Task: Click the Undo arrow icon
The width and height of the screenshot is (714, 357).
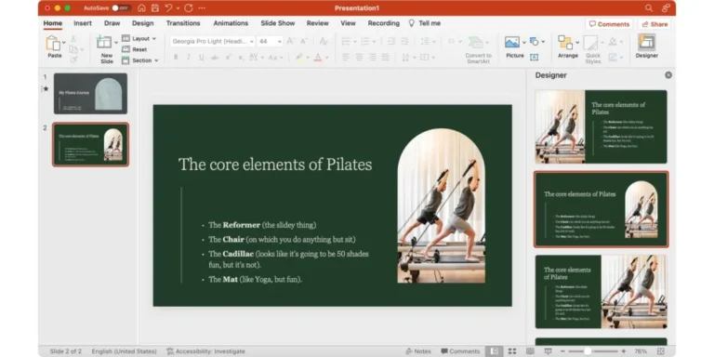Action: tap(169, 8)
